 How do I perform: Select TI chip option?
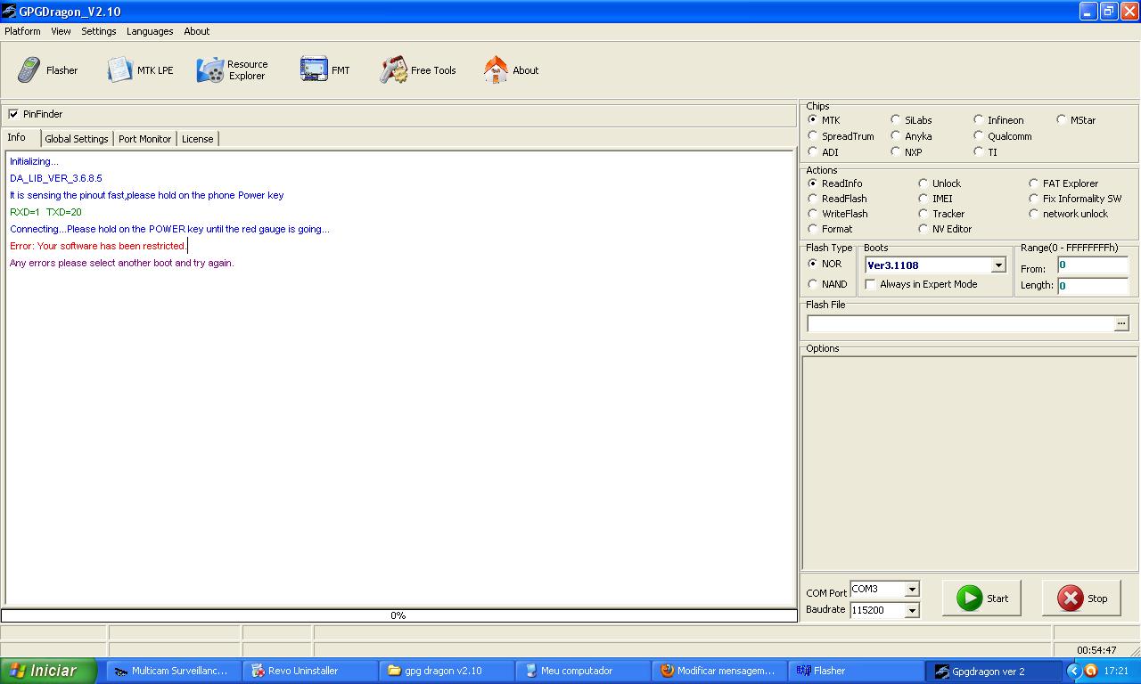[x=978, y=152]
